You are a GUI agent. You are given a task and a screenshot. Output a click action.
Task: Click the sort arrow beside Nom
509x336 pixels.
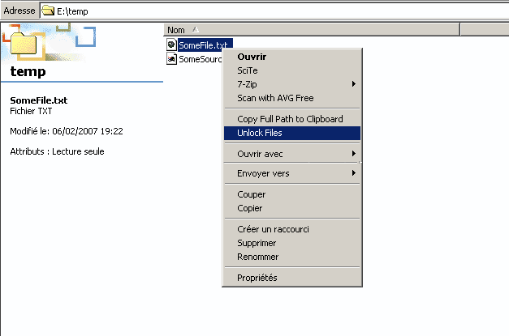[195, 30]
